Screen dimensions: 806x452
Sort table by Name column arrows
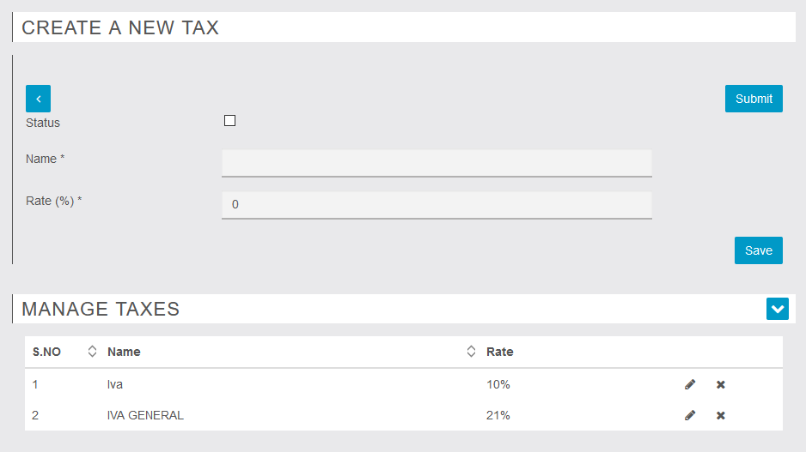click(471, 352)
